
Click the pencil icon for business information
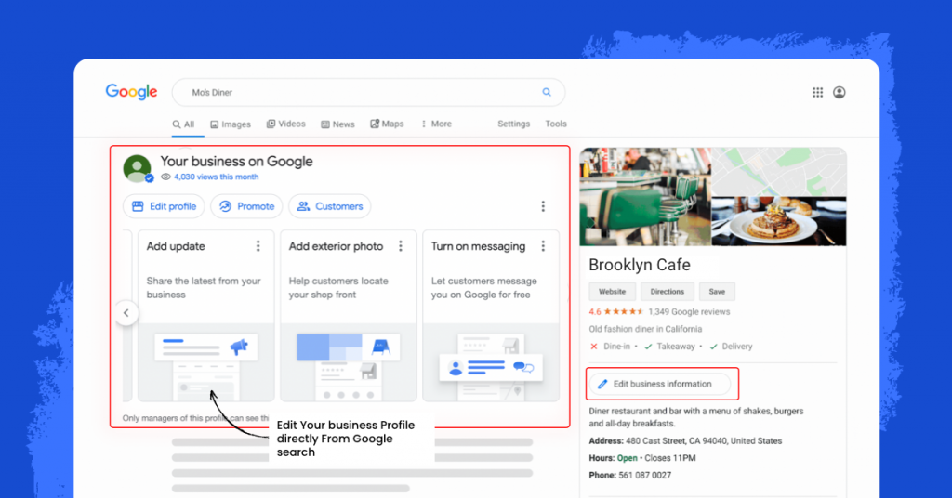[602, 384]
